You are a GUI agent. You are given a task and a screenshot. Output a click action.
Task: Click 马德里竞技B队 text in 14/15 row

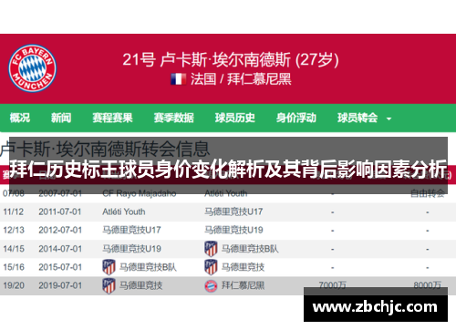point(250,249)
